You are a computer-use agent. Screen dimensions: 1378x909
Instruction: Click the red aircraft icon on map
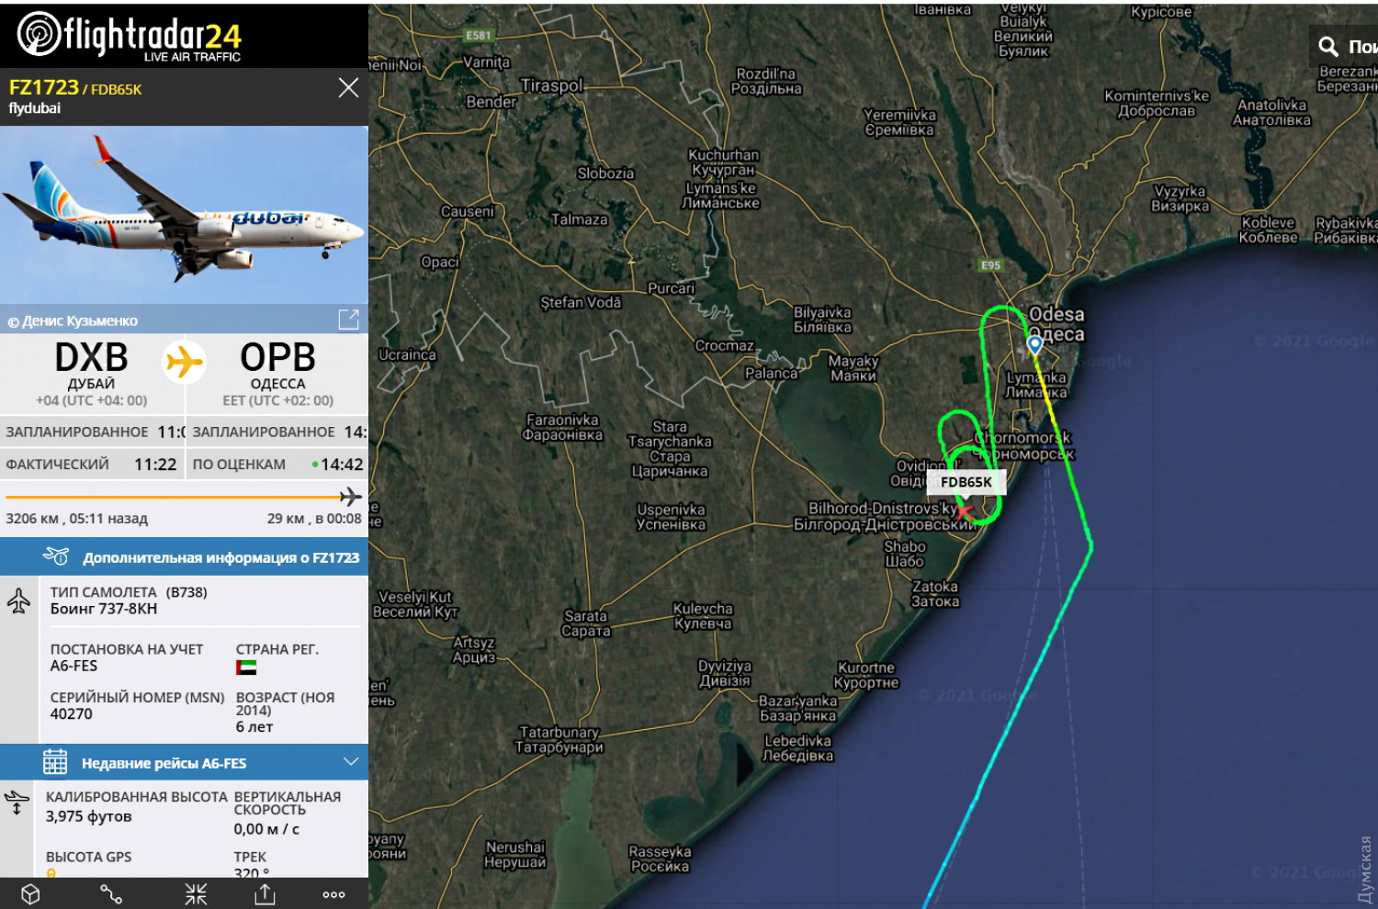(x=963, y=510)
